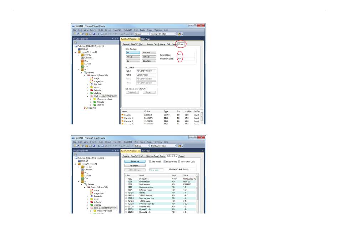Click the Pre-Op button
Image resolution: width=339 pixels, height=237 pixels.
[133, 57]
